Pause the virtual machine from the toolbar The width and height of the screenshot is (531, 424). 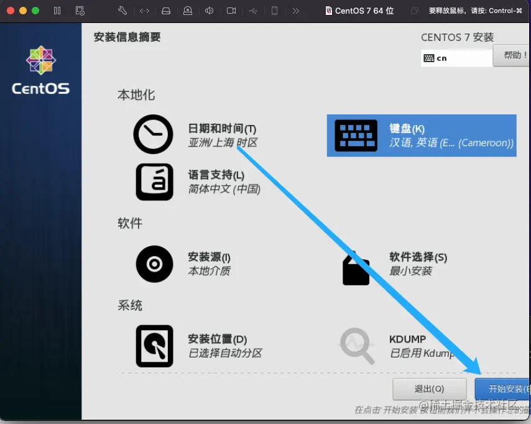tap(57, 11)
